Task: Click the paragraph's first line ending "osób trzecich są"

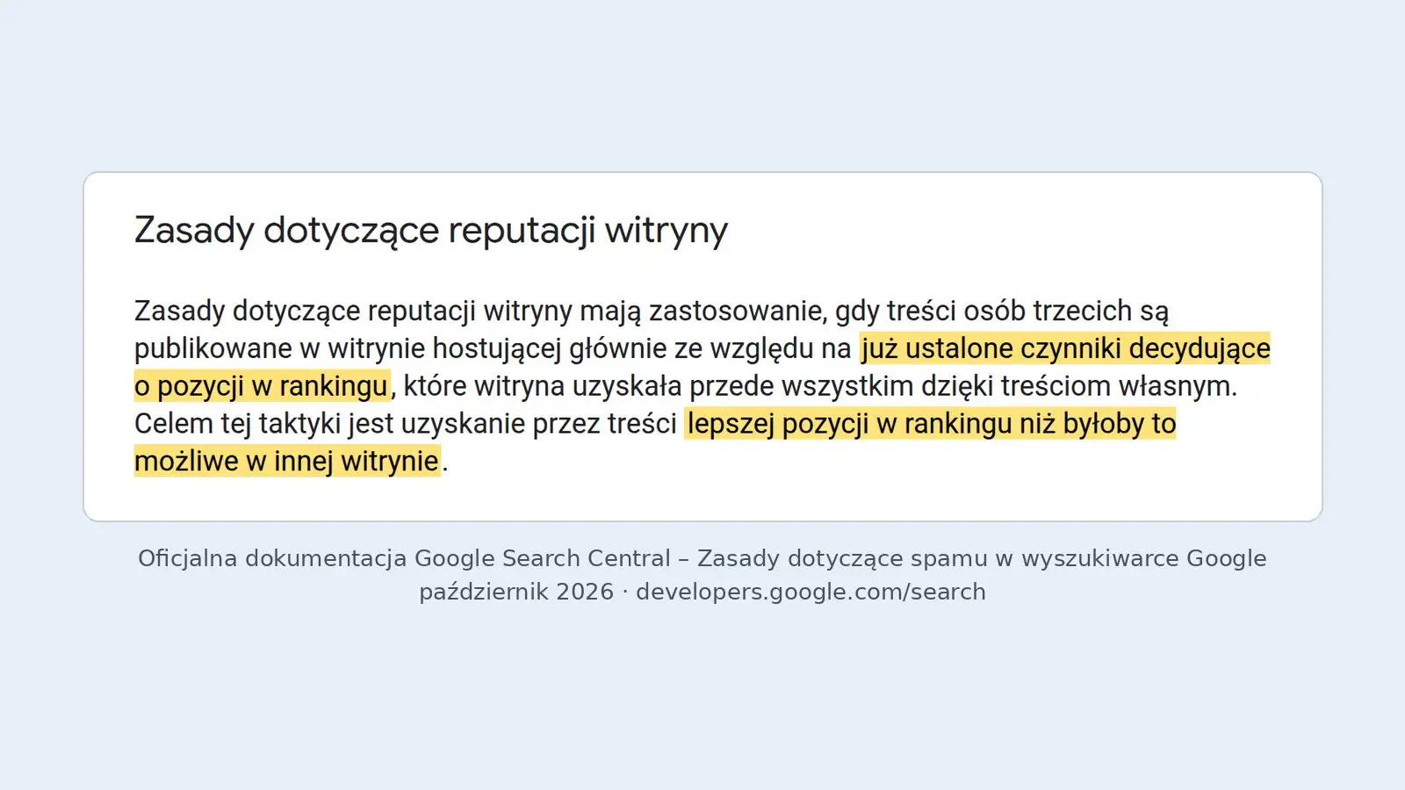Action: click(652, 311)
